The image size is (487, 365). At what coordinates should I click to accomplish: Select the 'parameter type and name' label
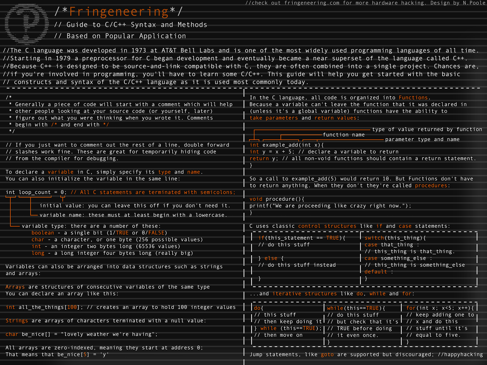click(x=422, y=139)
